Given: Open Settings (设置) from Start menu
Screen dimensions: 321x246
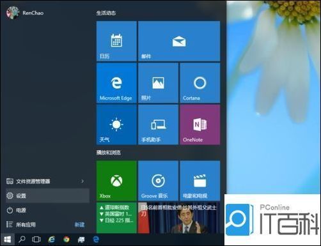Looking at the screenshot, I should pos(47,196).
